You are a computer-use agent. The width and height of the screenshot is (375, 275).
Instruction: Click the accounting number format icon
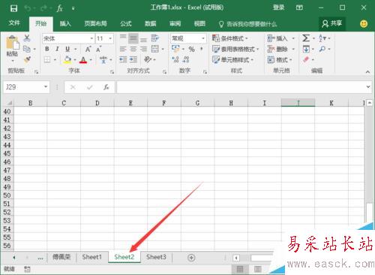[175, 49]
